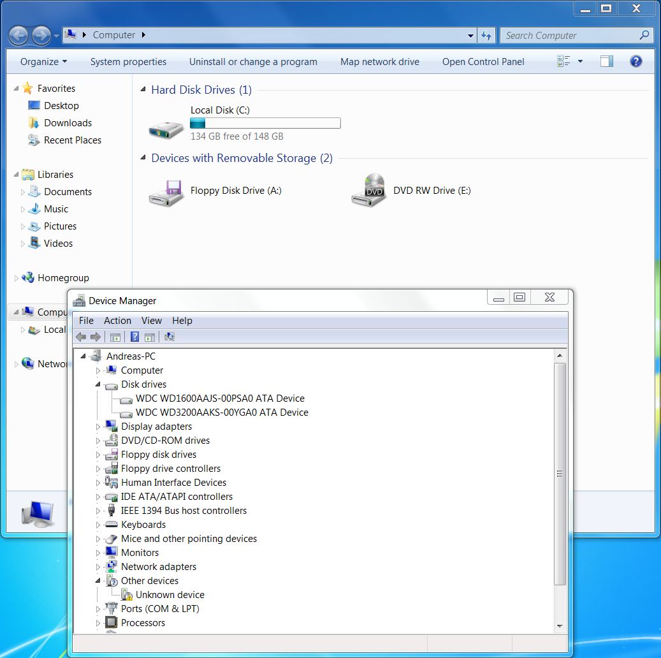Open the Music library
Viewport: 661px width, 658px height.
55,208
